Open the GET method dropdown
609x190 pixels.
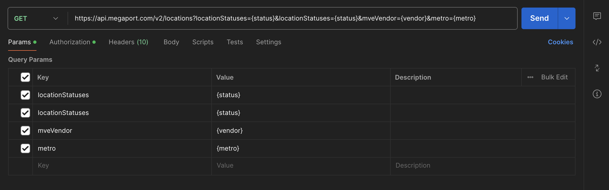[x=36, y=18]
